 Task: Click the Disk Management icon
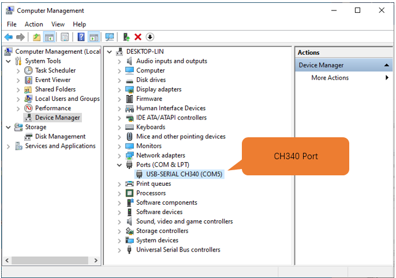click(x=28, y=137)
